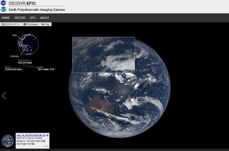
Task: Click the 2015-10-17 00:31:45 GMT timestamp
Action: [29, 138]
